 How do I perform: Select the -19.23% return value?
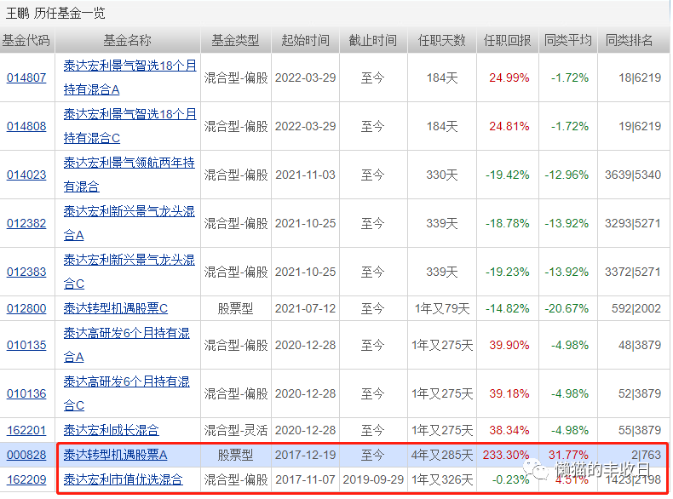coord(508,272)
